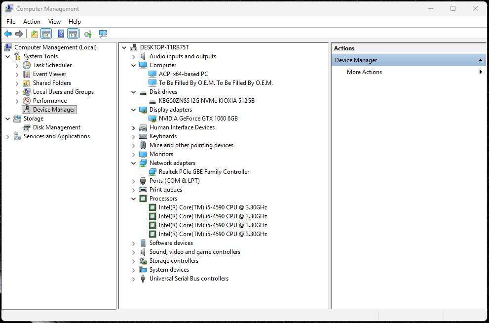Image resolution: width=489 pixels, height=323 pixels.
Task: Open the More Actions submenu
Action: click(409, 72)
